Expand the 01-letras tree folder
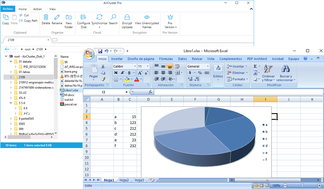This screenshot has width=324, height=189. click(x=11, y=72)
